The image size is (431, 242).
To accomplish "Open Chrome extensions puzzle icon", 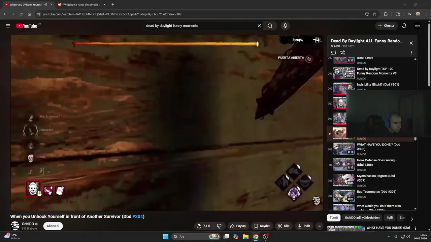I will click(x=386, y=14).
